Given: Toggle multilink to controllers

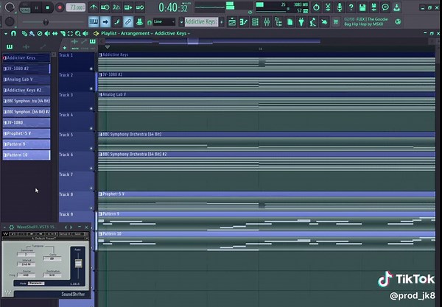Looking at the screenshot, I should point(128,21).
